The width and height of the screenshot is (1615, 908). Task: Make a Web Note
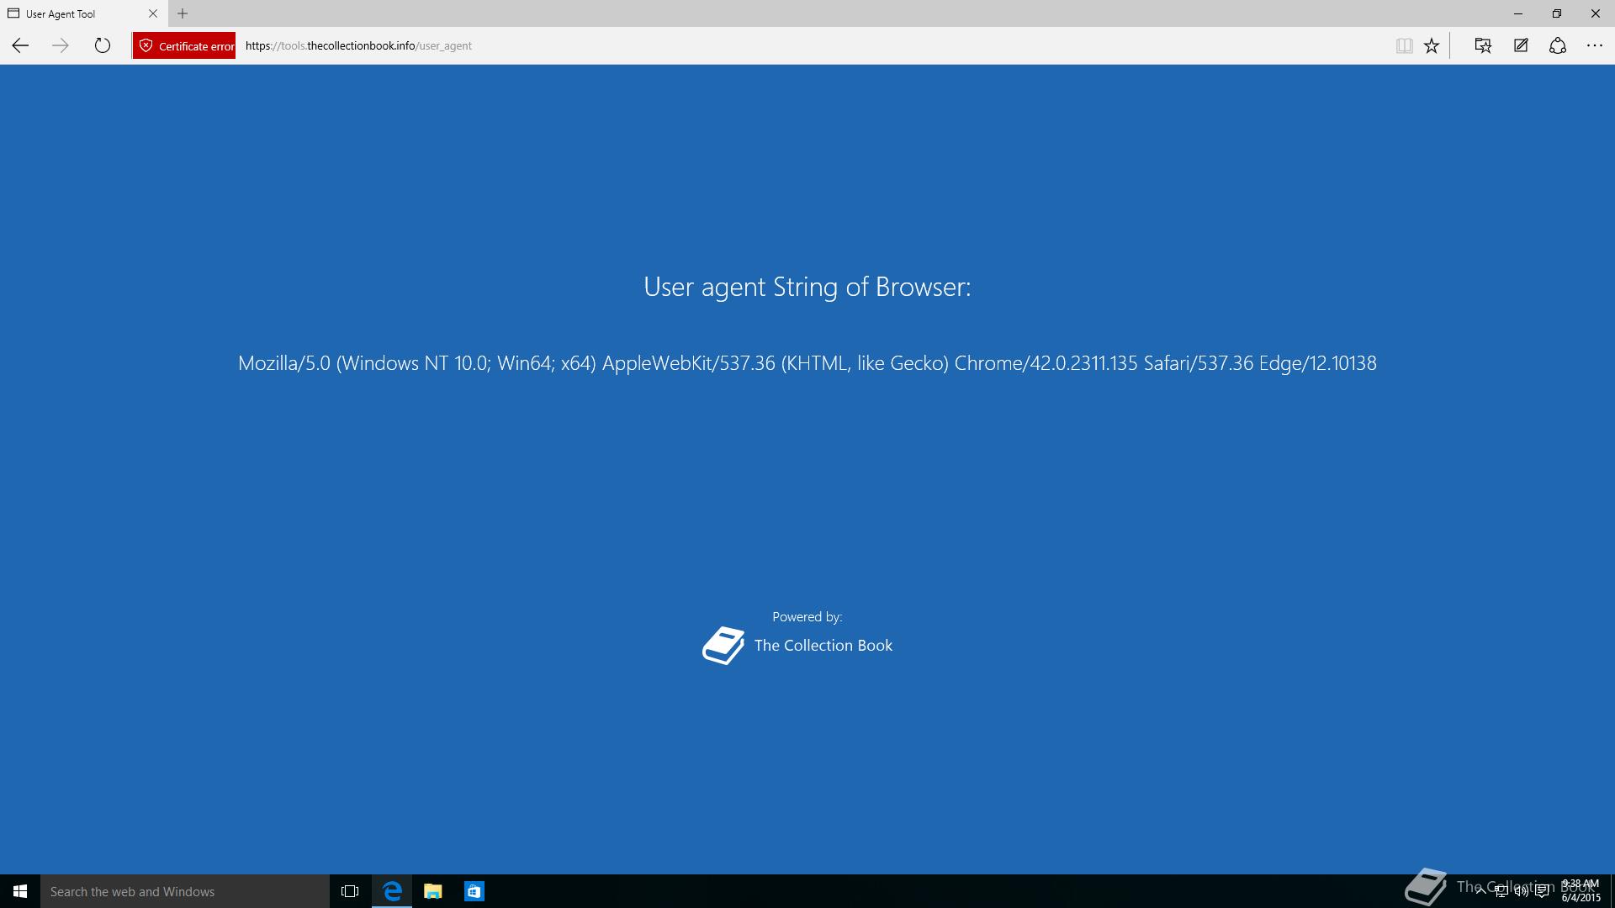tap(1521, 45)
